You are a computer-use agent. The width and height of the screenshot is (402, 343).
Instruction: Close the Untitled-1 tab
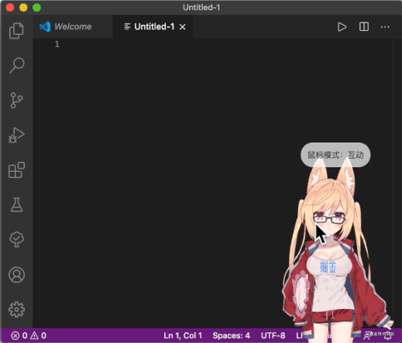pos(183,27)
